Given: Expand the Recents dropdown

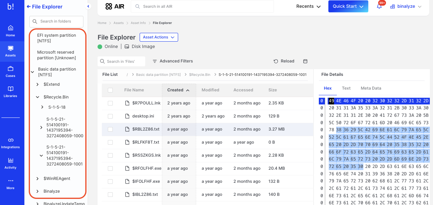Looking at the screenshot, I should pos(308,6).
